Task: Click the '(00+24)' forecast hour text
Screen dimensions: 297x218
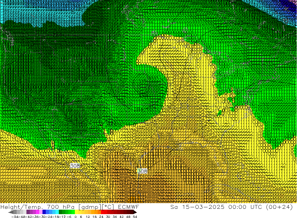Action: [279, 207]
